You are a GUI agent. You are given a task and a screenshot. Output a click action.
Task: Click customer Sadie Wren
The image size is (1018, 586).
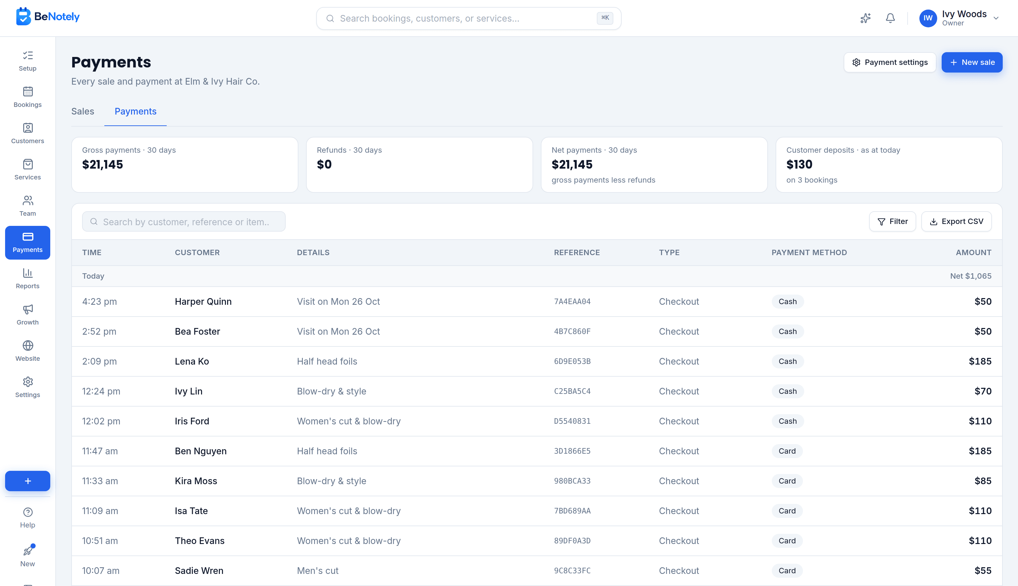[199, 571]
